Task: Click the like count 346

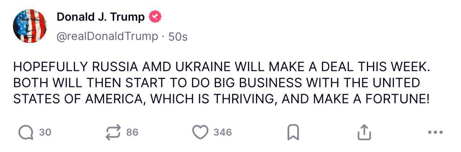Action: click(223, 132)
